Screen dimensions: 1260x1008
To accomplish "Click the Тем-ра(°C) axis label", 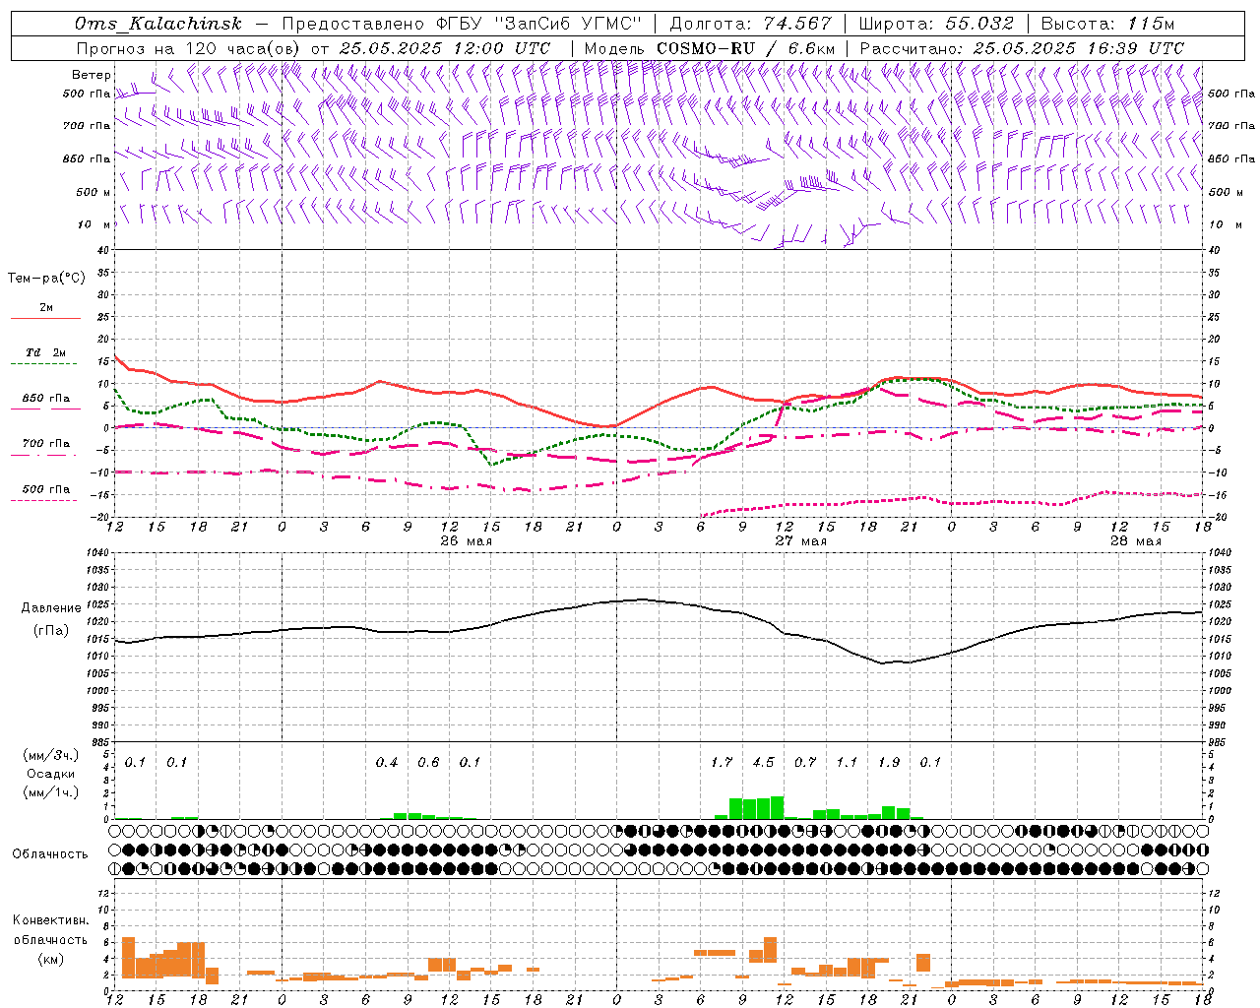I will pos(46,279).
